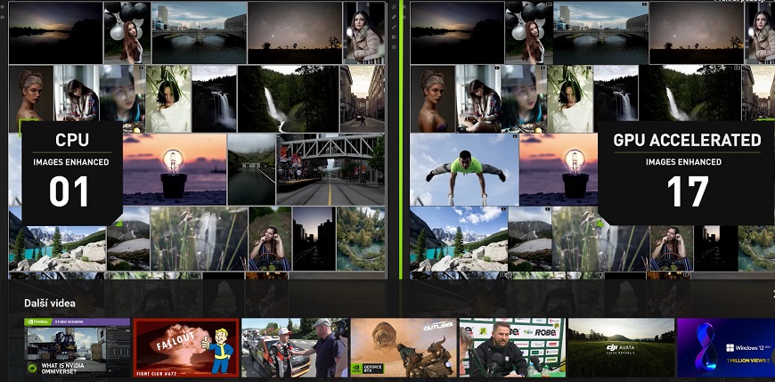The image size is (775, 382).
Task: Open the Windows 12 suggested video
Action: (726, 347)
